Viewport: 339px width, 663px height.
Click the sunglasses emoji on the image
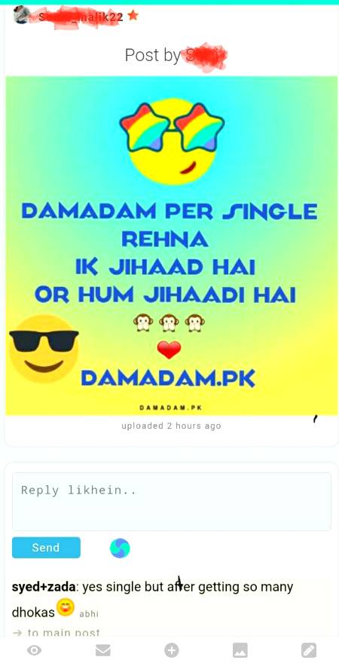44,349
